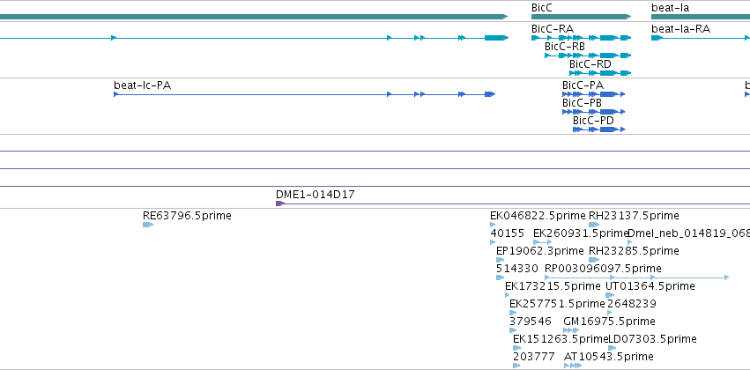Select the DME1-014D17 clone feature

[x=513, y=203]
